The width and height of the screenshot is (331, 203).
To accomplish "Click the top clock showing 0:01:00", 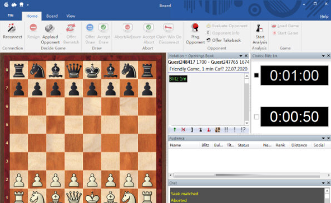I will [x=294, y=75].
